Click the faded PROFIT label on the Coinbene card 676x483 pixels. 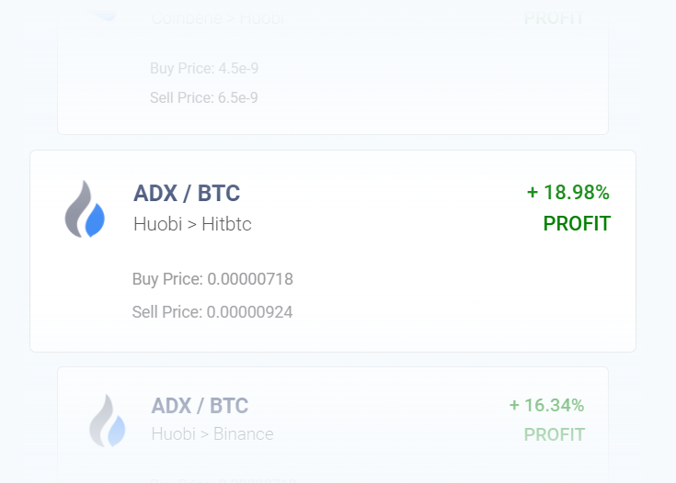point(554,18)
